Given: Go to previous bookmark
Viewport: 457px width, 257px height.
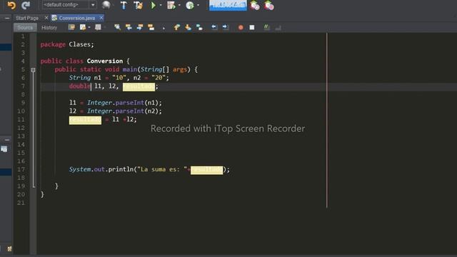Looking at the screenshot, I should (x=176, y=27).
